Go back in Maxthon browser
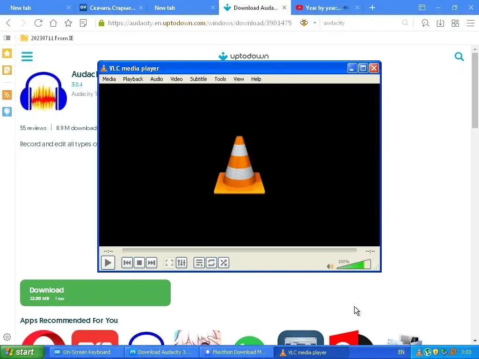The height and width of the screenshot is (359, 479). (x=8, y=23)
